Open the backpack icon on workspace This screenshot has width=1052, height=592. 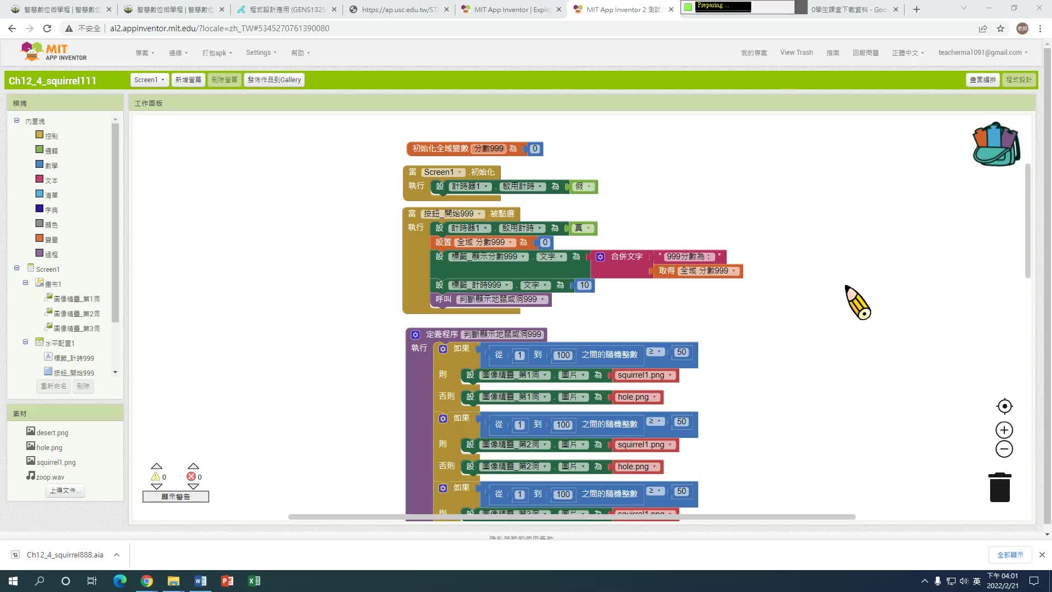[996, 144]
